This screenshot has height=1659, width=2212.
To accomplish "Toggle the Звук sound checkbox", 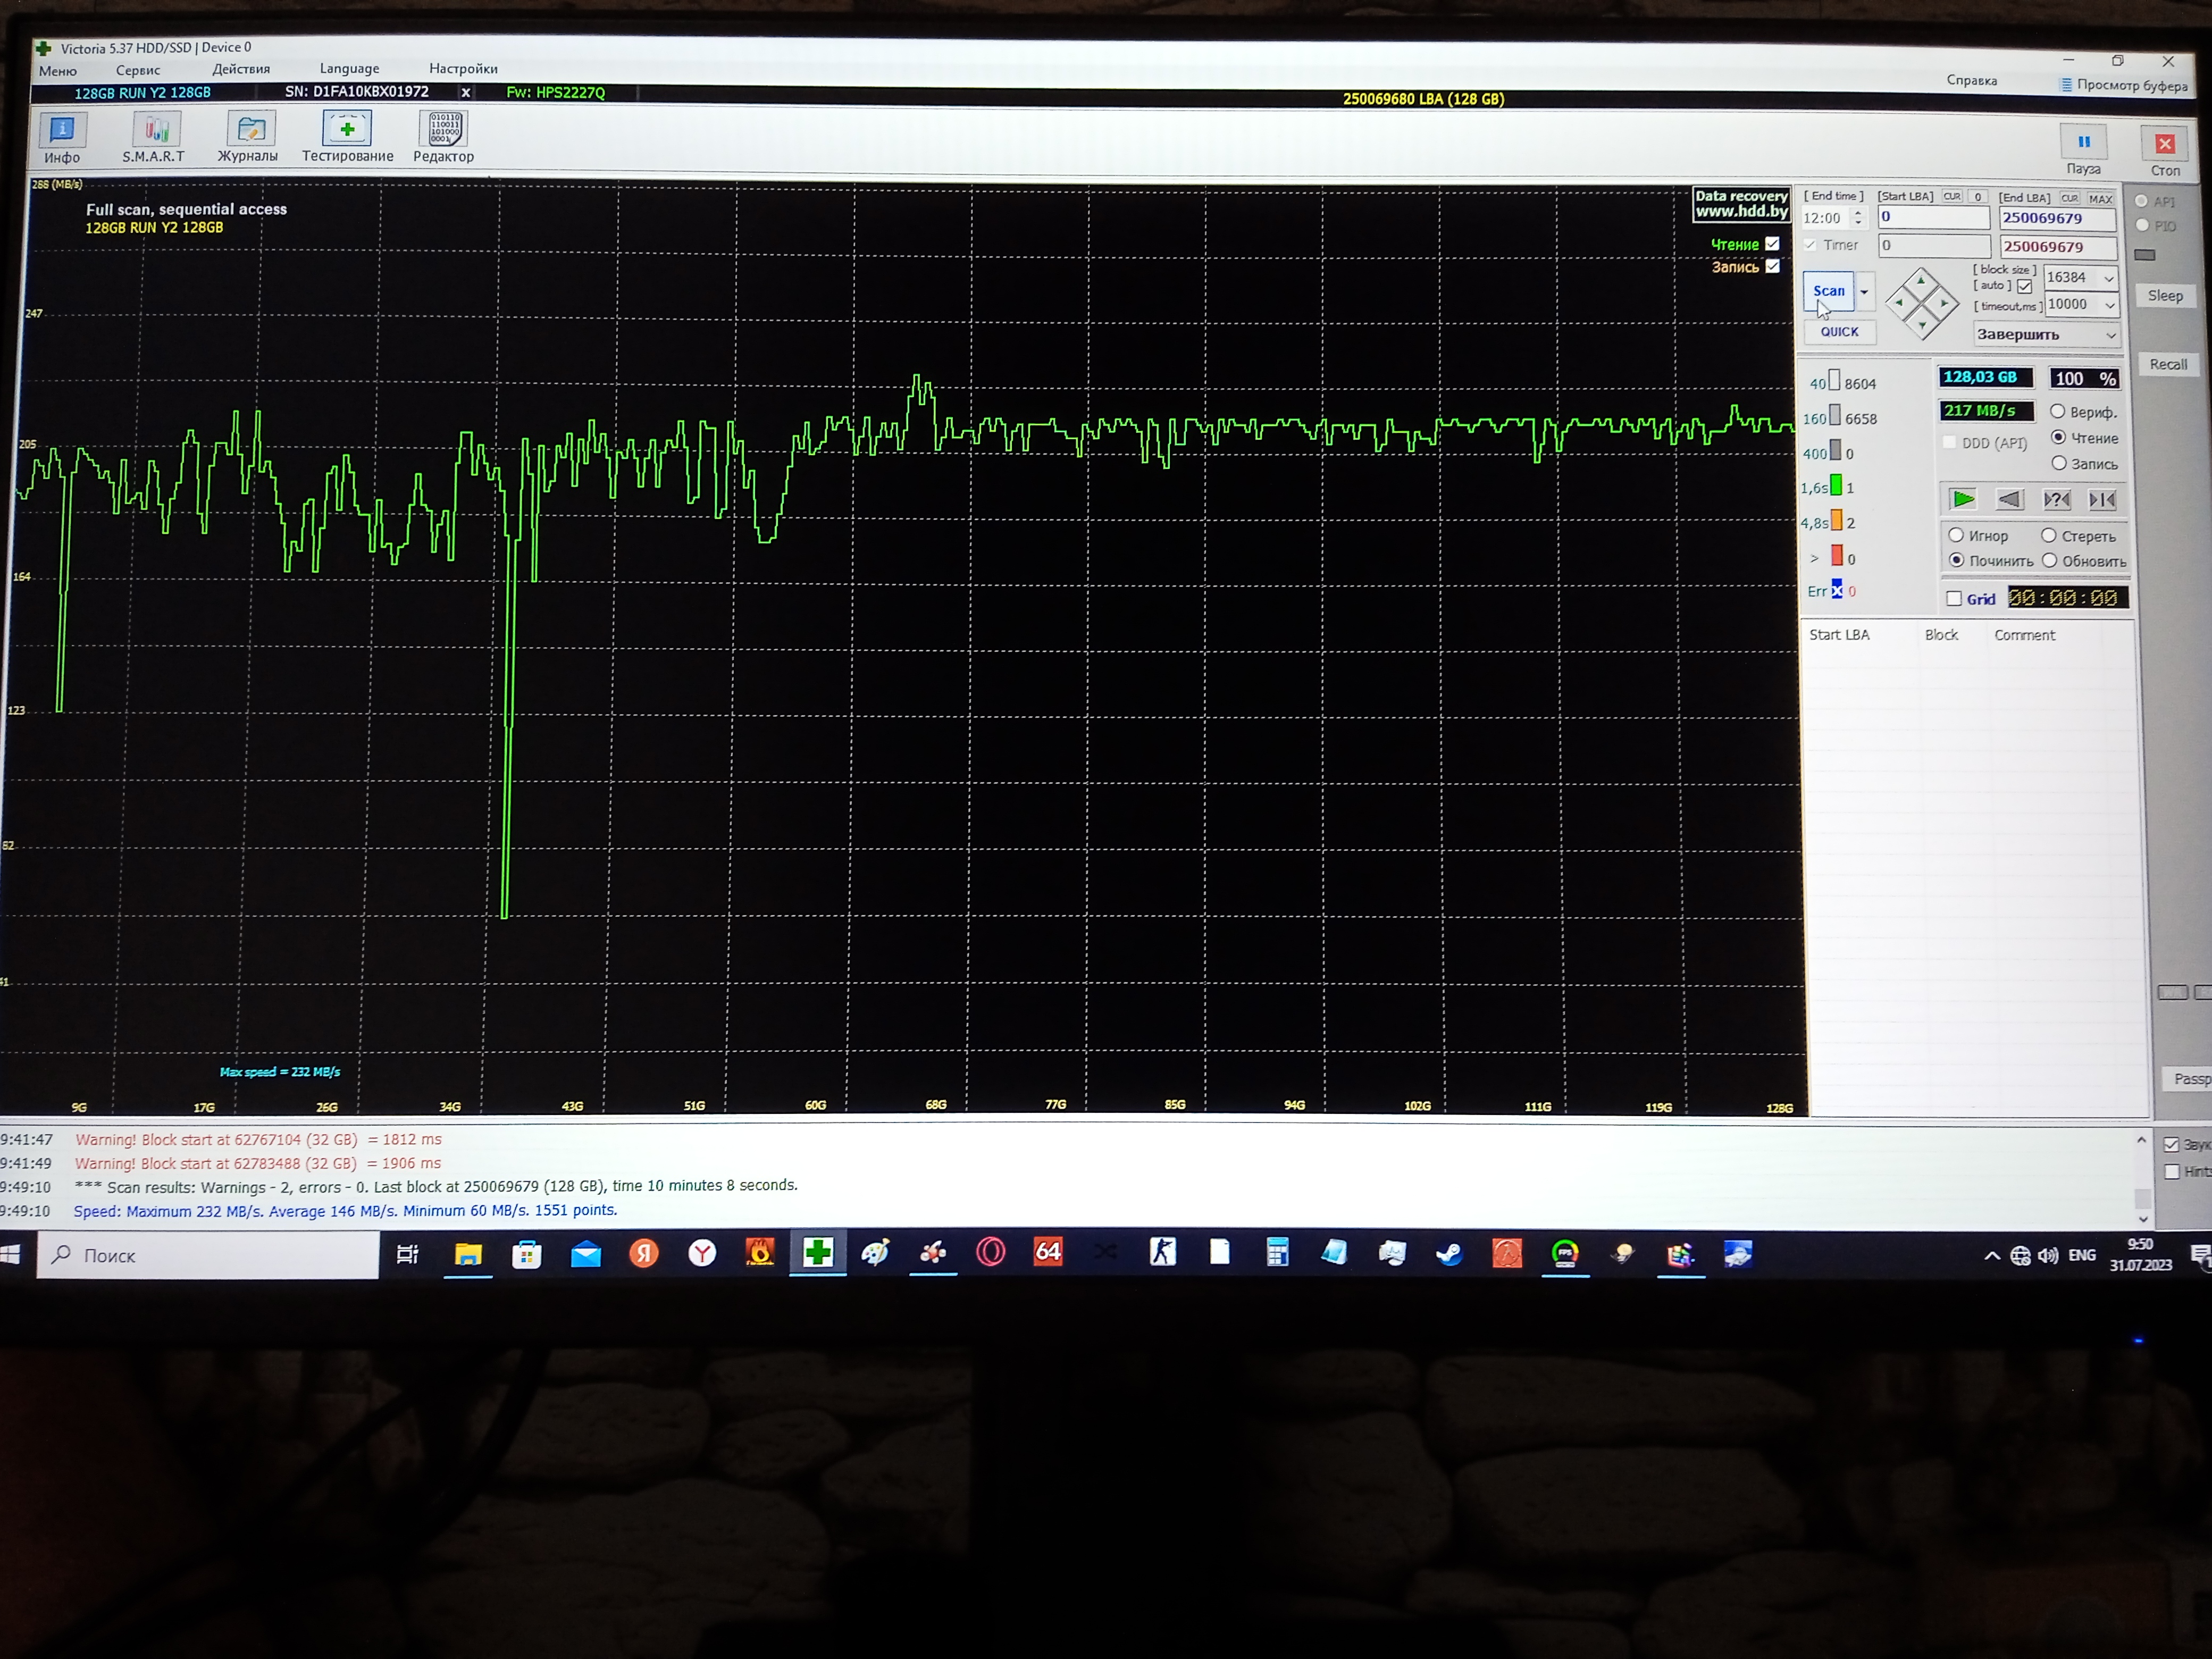I will tap(2171, 1145).
